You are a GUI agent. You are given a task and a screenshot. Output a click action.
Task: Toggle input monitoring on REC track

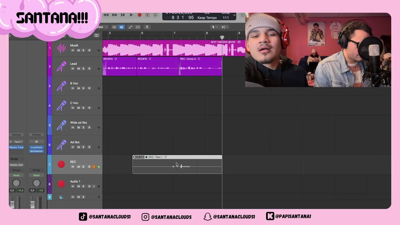pos(94,167)
